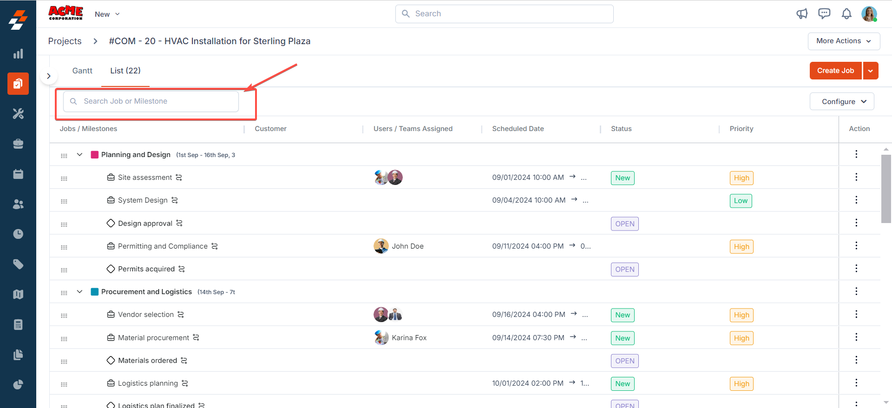This screenshot has width=892, height=408.
Task: Open the Create Job dropdown arrow
Action: coord(871,71)
